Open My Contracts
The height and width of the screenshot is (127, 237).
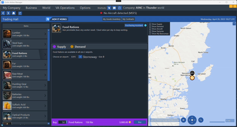128,19
